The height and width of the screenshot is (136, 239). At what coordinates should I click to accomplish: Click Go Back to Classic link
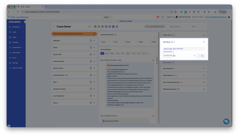tap(126, 21)
